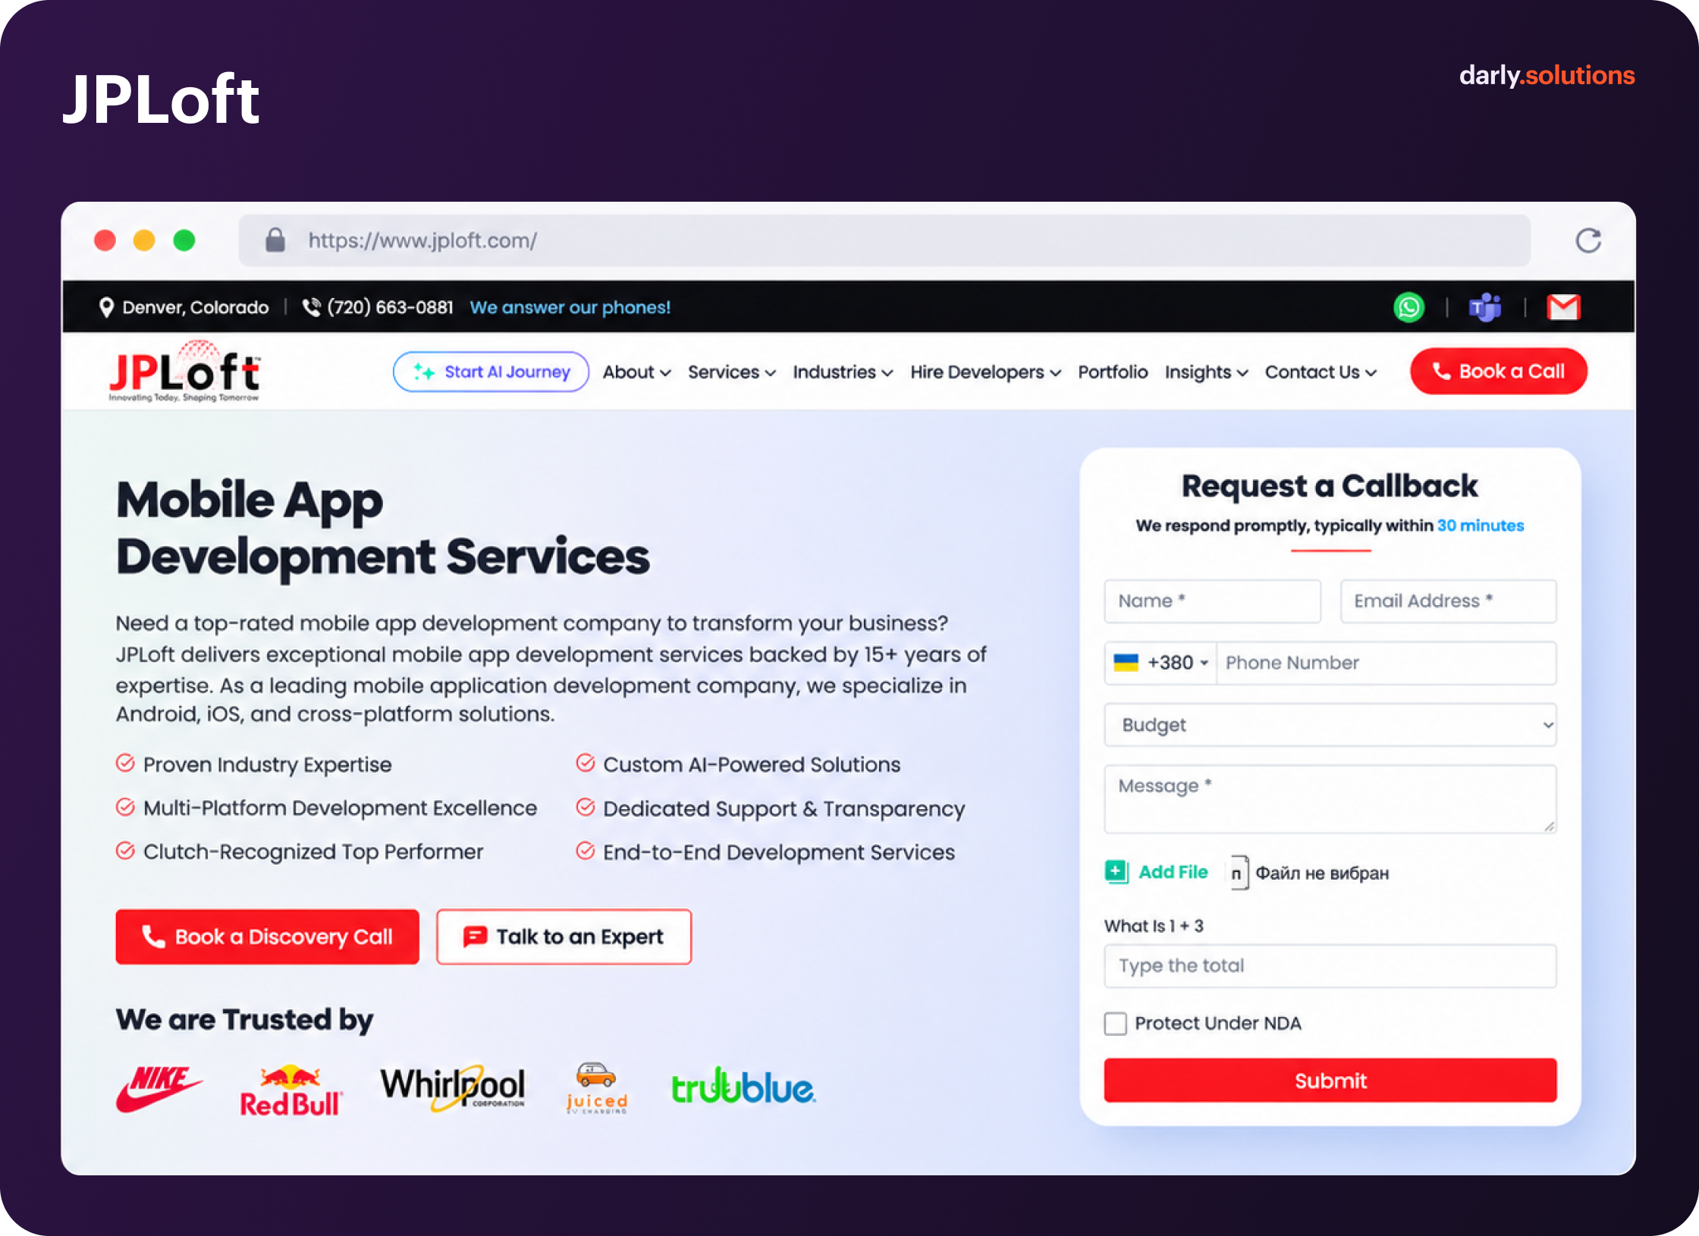
Task: Expand the Services menu
Action: 731,372
